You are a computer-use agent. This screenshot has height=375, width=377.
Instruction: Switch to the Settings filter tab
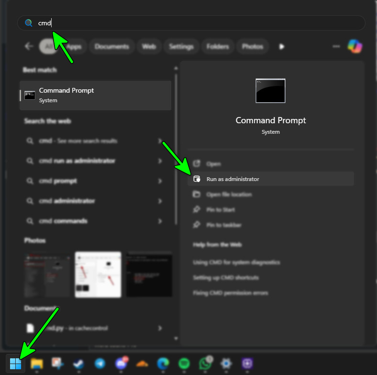pyautogui.click(x=181, y=46)
